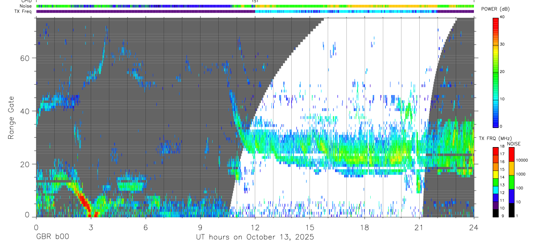
Task: Click the GBR b00 radar beam label
Action: [x=53, y=237]
